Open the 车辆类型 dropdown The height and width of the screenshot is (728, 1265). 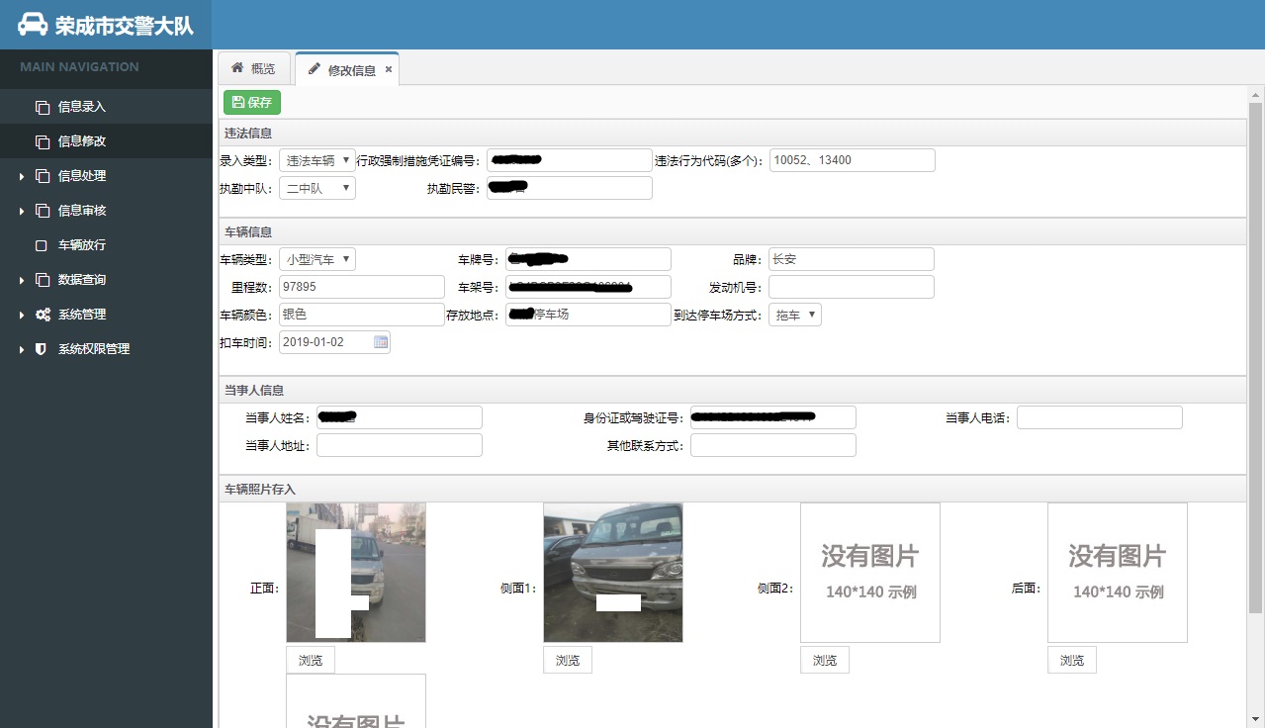coord(317,259)
